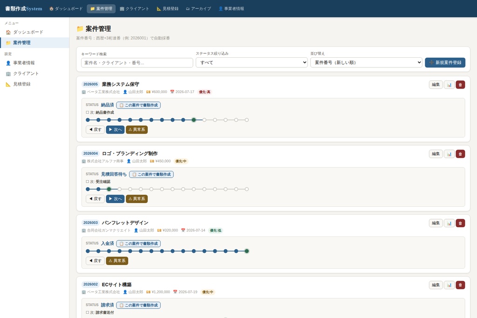Delete the ロゴ・ブランディング制作 case with trash icon

(460, 154)
